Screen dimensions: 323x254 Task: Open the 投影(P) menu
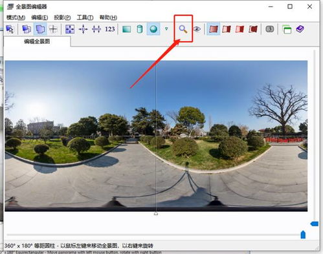pos(62,17)
